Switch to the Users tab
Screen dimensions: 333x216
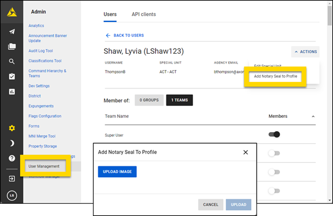[x=110, y=14]
